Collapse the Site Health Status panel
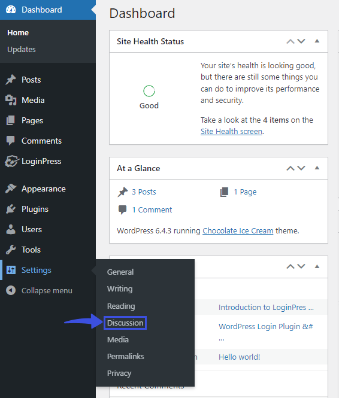Screen dimensions: 339x398 [x=317, y=41]
